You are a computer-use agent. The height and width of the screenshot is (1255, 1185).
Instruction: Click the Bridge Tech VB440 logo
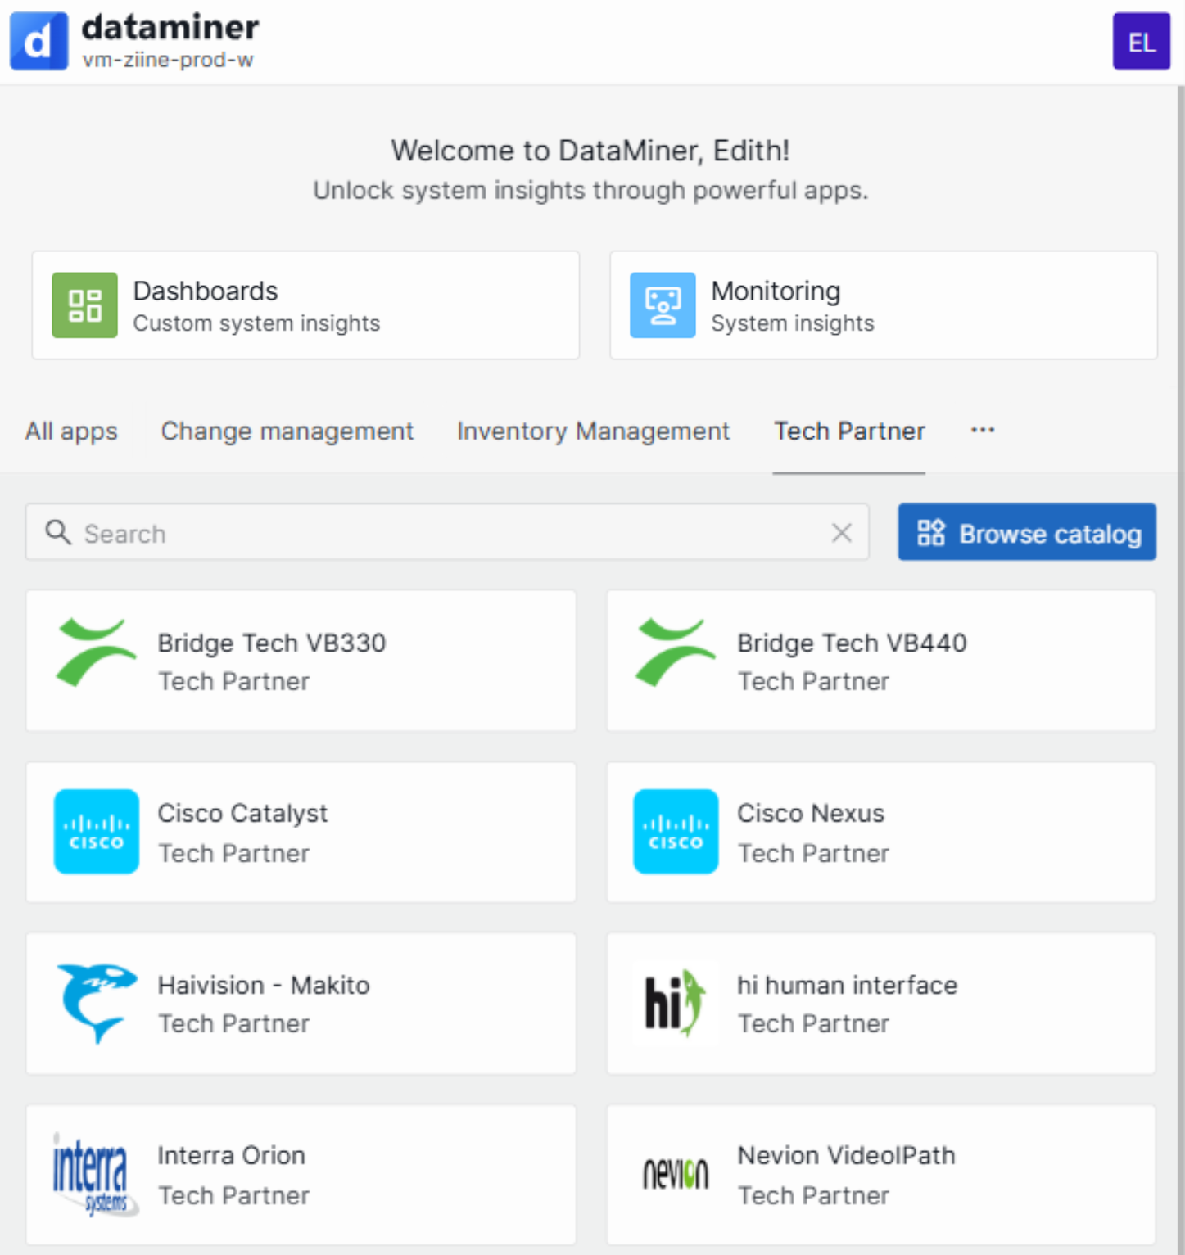[x=675, y=652]
